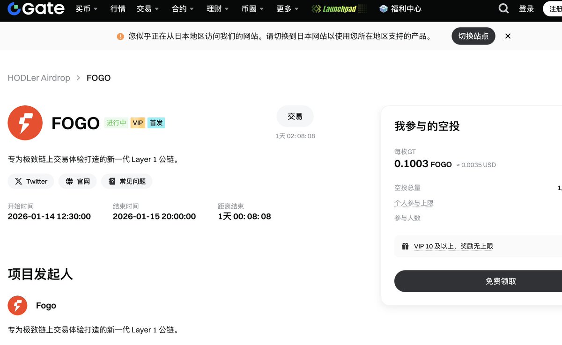Click the 空投总量 label
The height and width of the screenshot is (345, 562).
click(x=407, y=188)
